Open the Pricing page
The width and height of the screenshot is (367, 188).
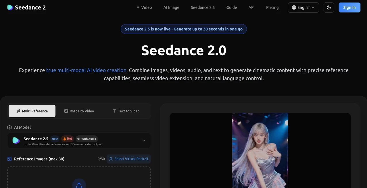(x=272, y=7)
